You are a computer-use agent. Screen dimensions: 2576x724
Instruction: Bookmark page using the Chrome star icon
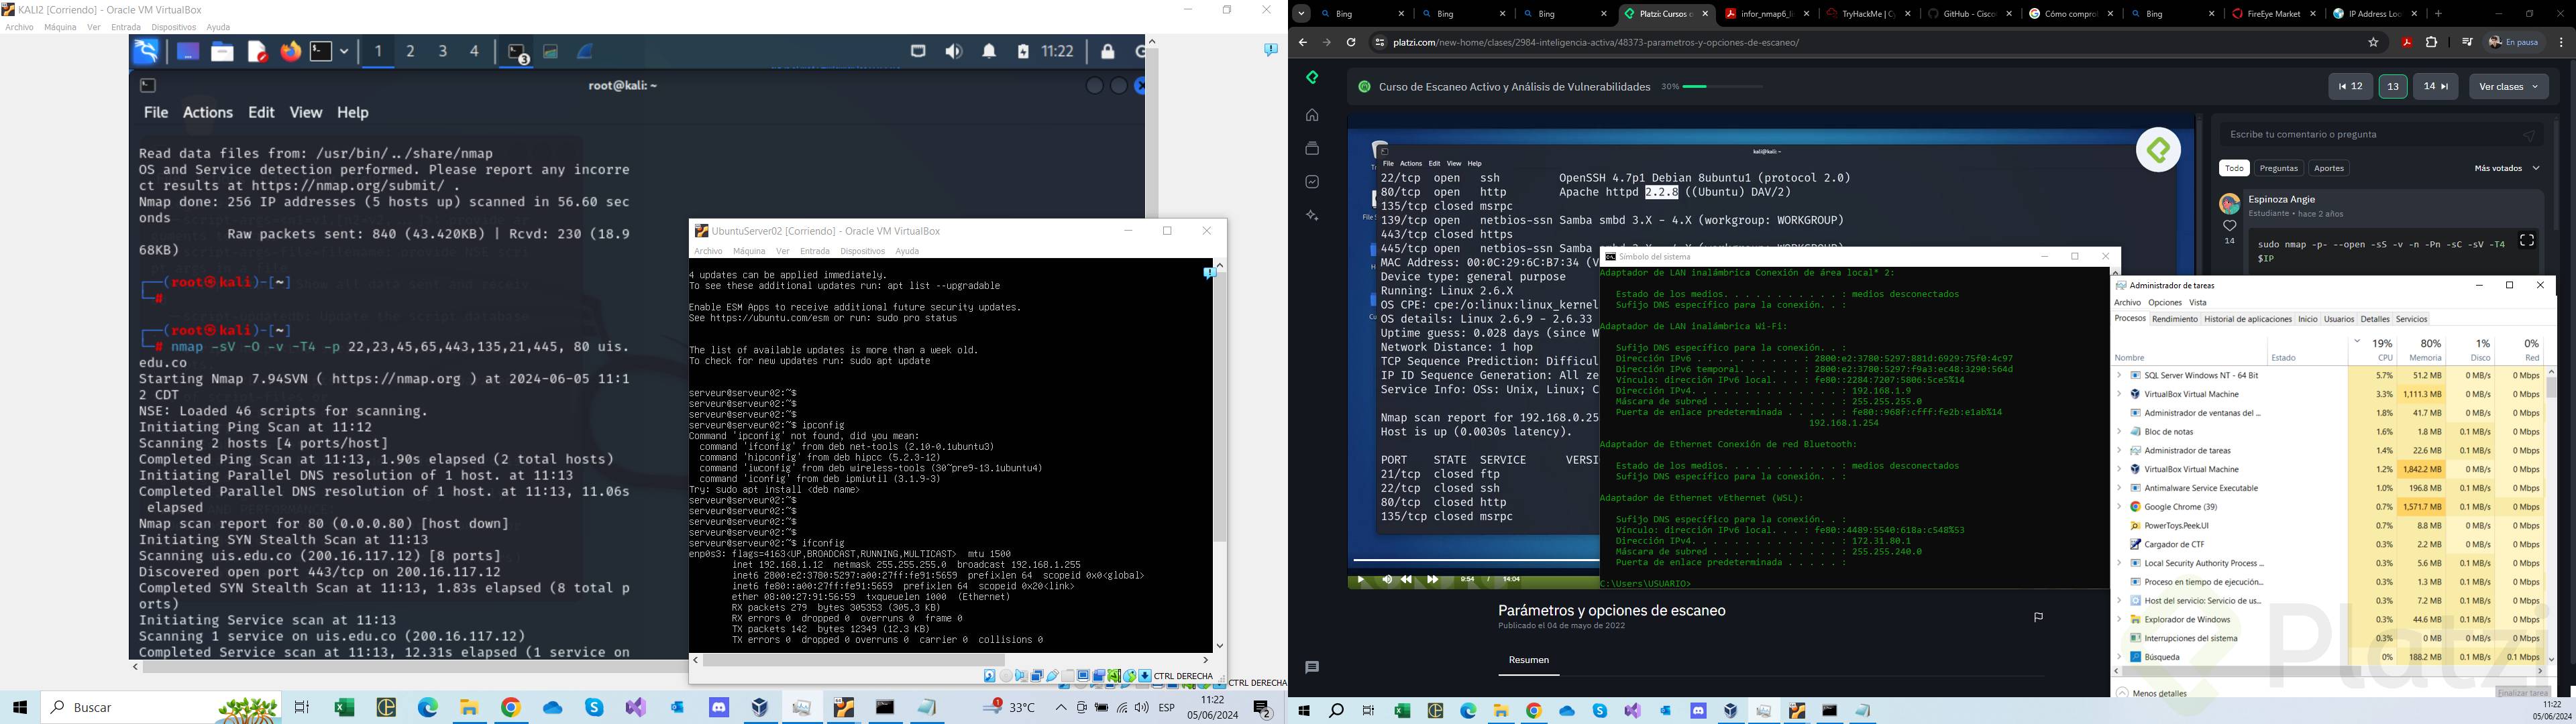pyautogui.click(x=2373, y=43)
